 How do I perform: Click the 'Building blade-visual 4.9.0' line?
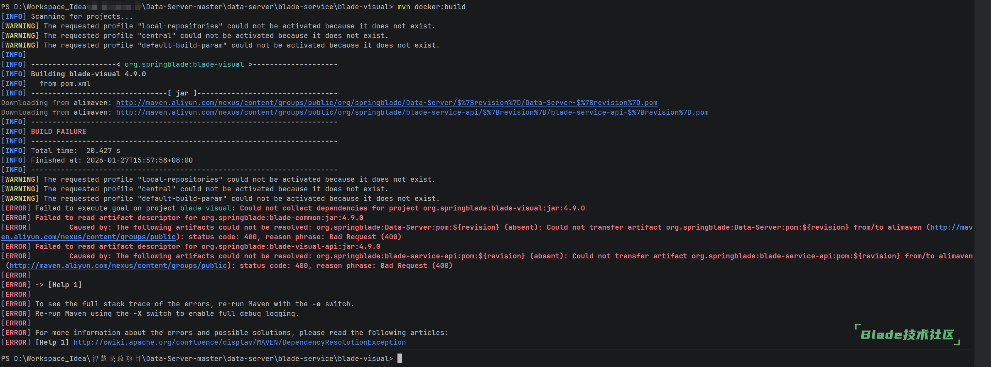(x=88, y=74)
